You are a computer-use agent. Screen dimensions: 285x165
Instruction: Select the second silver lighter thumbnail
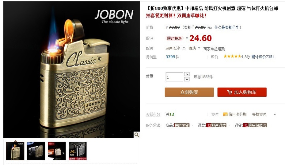point(36,151)
